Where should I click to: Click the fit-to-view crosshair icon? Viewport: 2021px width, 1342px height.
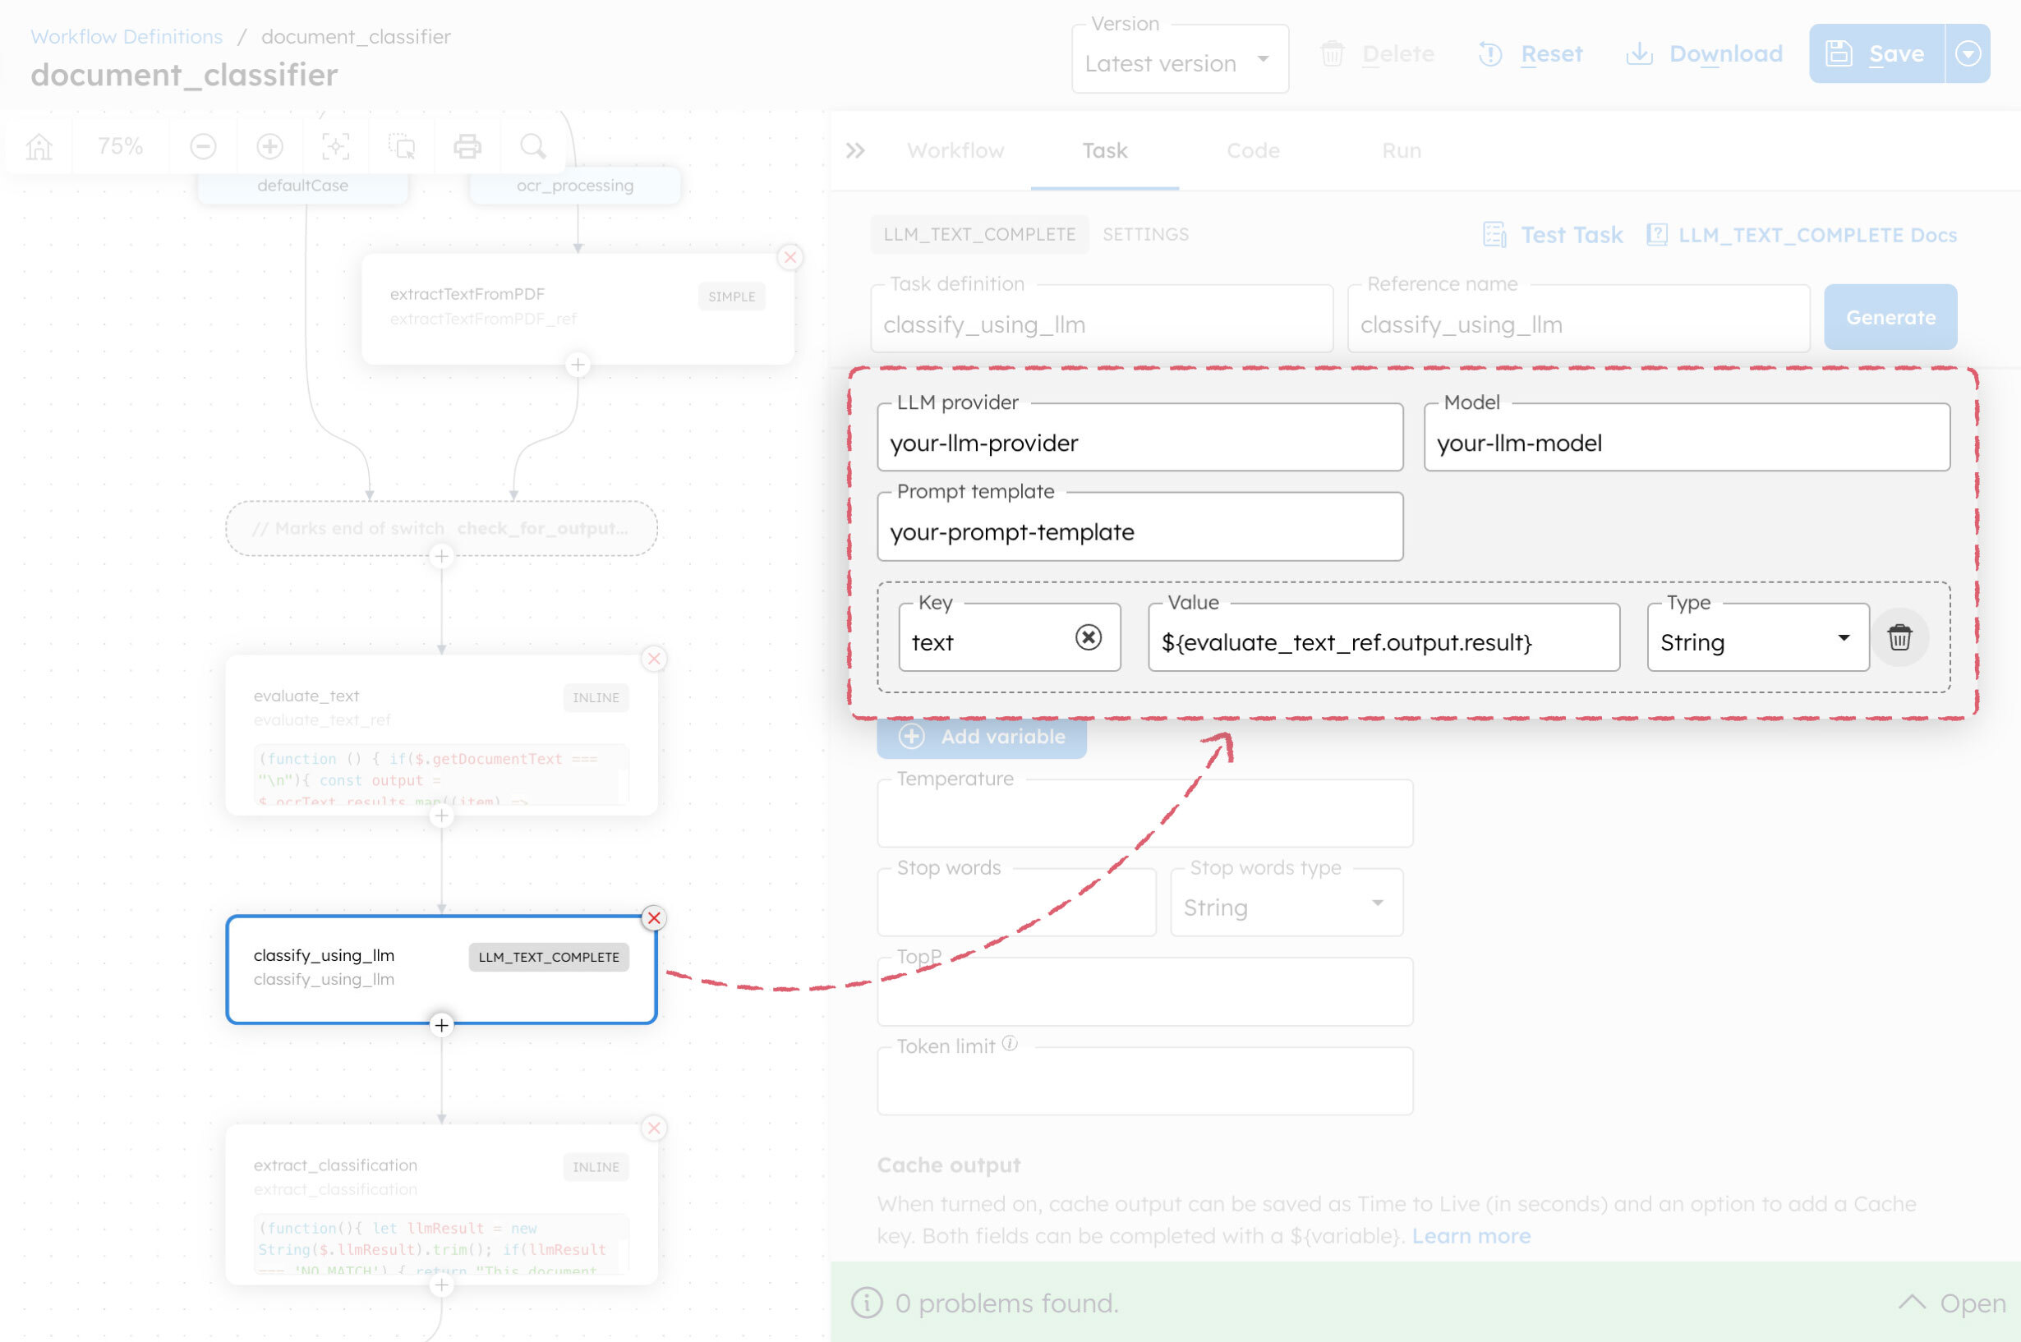(336, 145)
